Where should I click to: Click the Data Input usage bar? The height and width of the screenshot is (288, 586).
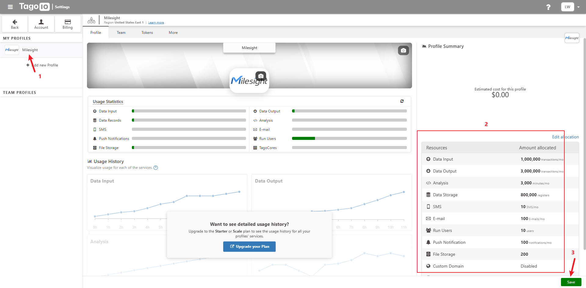tap(189, 111)
